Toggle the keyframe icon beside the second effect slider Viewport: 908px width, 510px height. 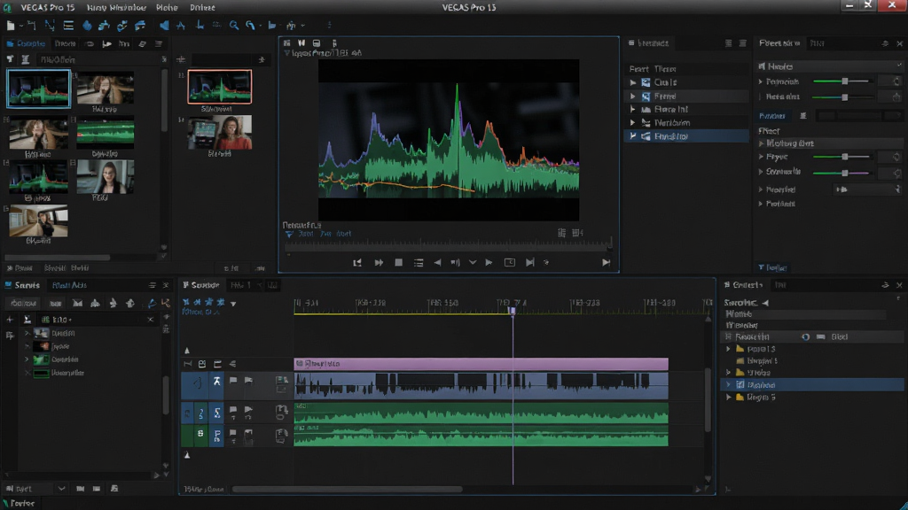pos(896,97)
